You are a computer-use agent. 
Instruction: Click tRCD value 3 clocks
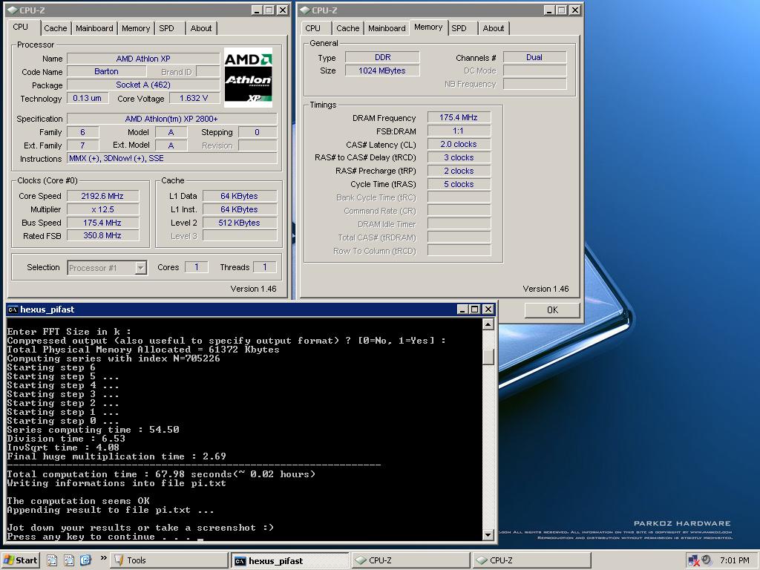459,157
